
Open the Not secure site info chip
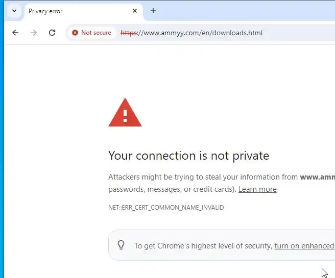(91, 33)
